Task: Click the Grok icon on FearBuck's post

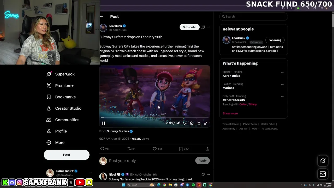Action: pyautogui.click(x=203, y=27)
